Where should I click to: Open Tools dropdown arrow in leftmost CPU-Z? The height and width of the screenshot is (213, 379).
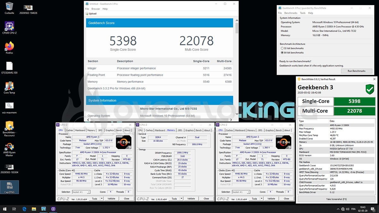point(102,199)
